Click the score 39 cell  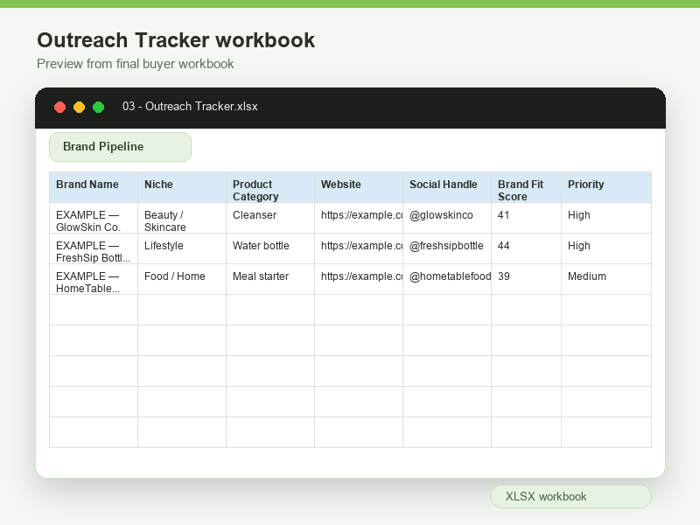526,279
